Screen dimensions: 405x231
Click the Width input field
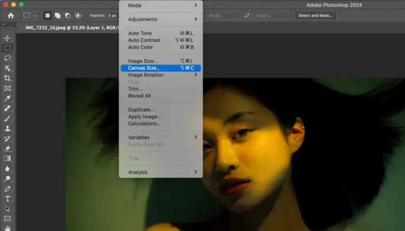230,15
